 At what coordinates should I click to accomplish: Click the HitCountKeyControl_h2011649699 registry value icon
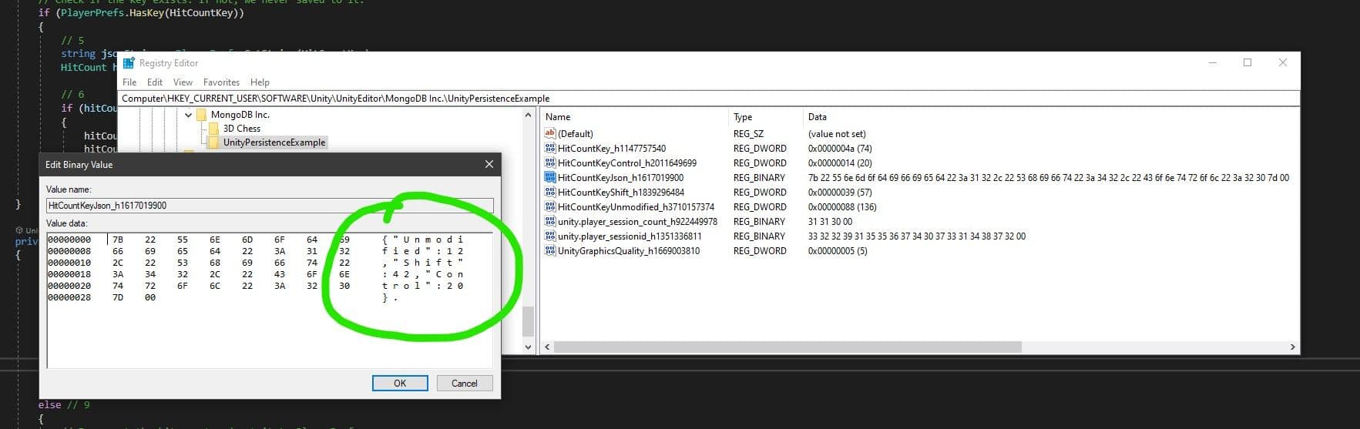pos(549,163)
